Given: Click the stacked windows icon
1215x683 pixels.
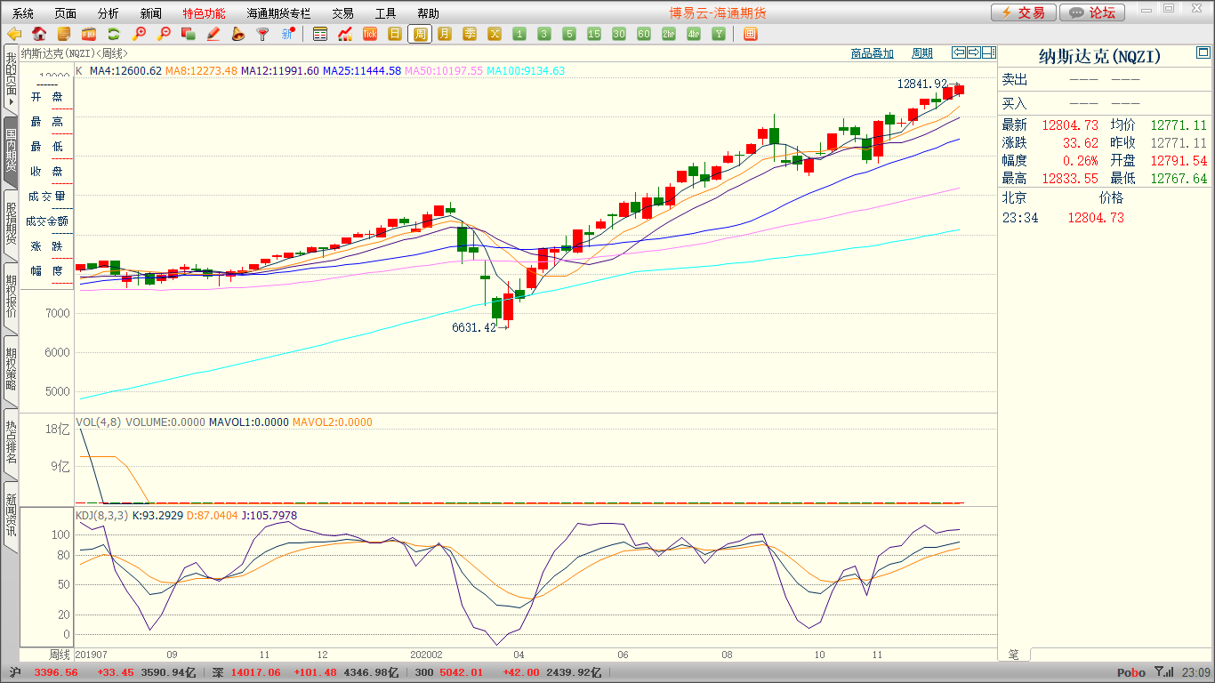Looking at the screenshot, I should coord(189,34).
